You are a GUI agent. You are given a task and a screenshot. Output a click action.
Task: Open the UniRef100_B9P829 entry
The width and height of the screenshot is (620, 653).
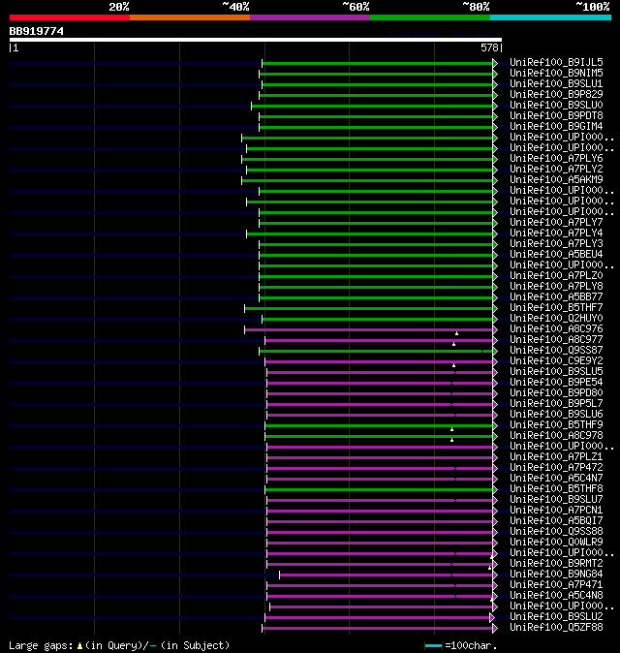point(556,95)
